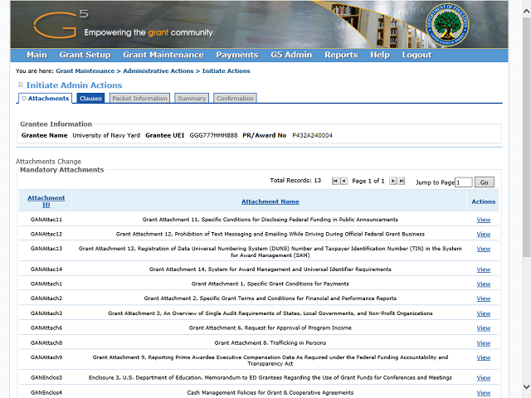Go to first page of attachments

pyautogui.click(x=335, y=181)
